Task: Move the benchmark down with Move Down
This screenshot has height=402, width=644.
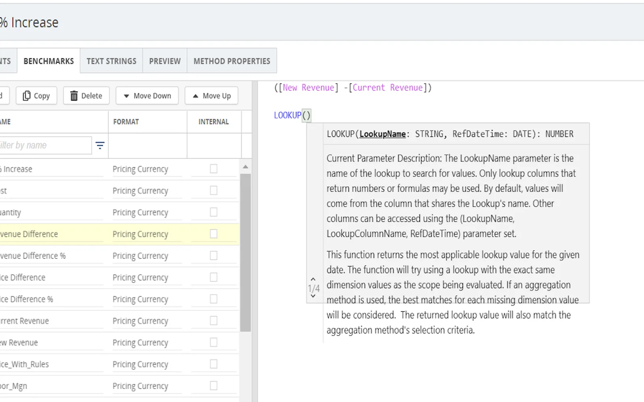Action: [x=147, y=96]
